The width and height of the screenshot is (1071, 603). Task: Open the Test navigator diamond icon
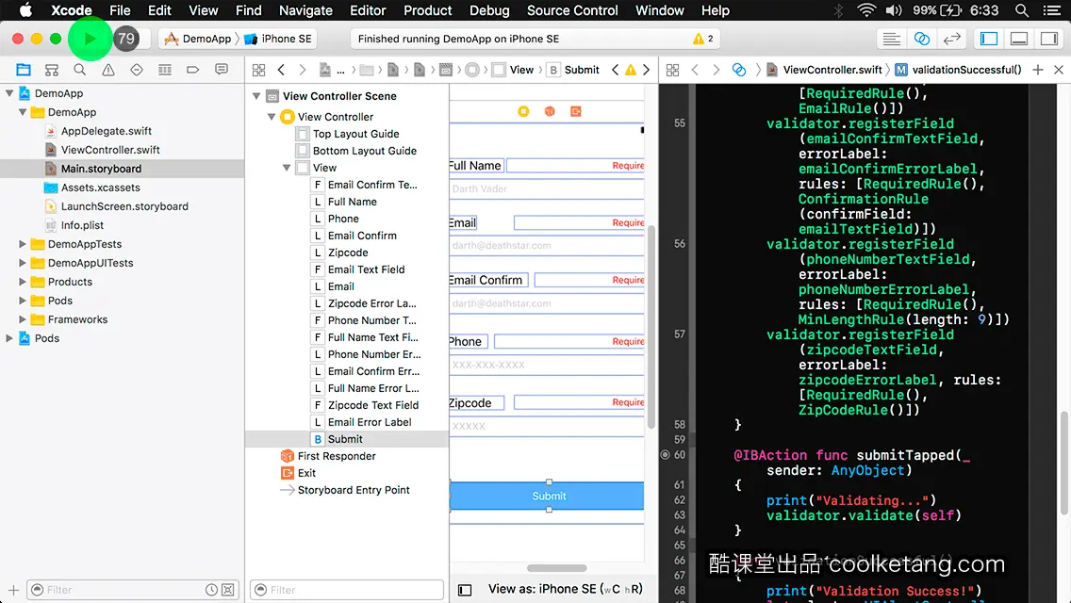click(137, 70)
